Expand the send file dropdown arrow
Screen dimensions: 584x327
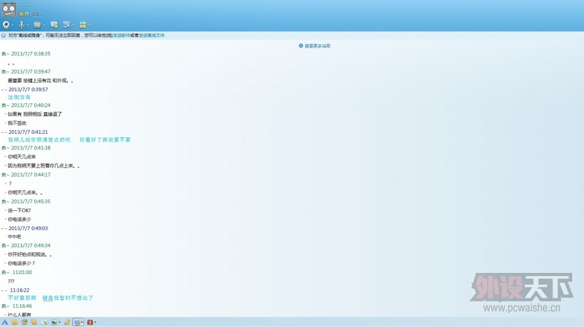(x=44, y=25)
